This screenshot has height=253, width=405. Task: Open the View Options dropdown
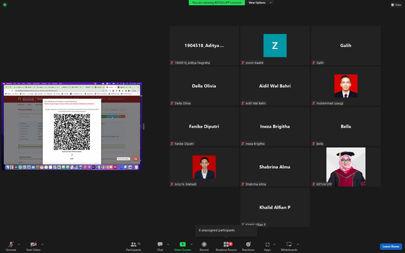click(259, 3)
